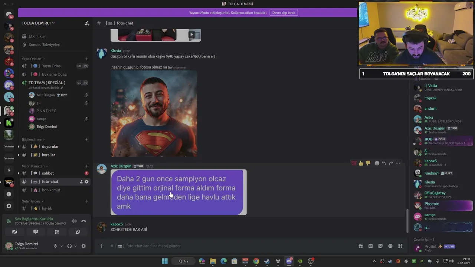The width and height of the screenshot is (475, 267).
Task: Open TOLGA DEMİRCİ server dropdown menu
Action: (38, 23)
